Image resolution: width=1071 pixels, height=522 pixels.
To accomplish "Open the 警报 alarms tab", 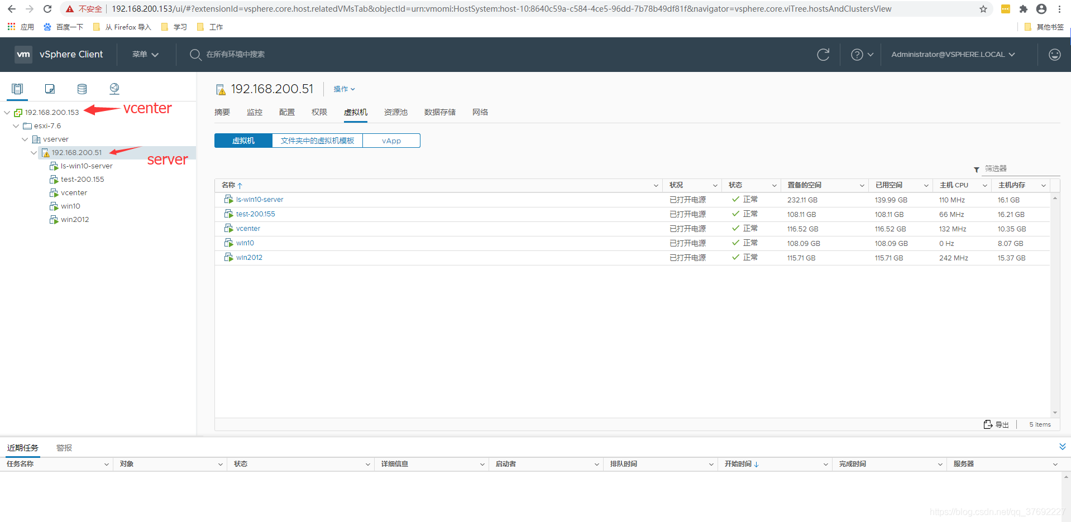I will [64, 448].
